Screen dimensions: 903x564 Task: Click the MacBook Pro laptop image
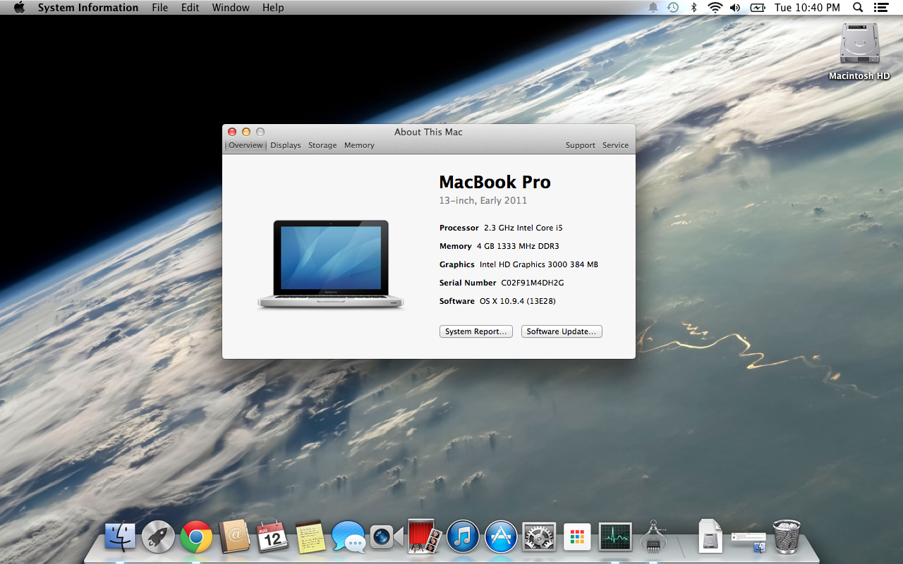(x=331, y=264)
